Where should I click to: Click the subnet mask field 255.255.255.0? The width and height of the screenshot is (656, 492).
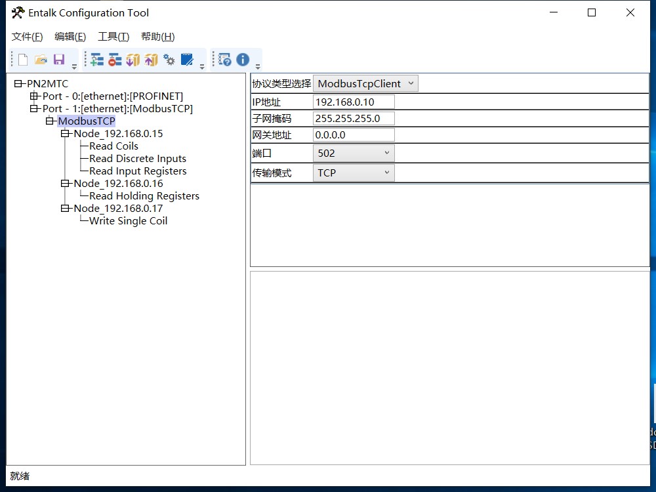coord(354,118)
